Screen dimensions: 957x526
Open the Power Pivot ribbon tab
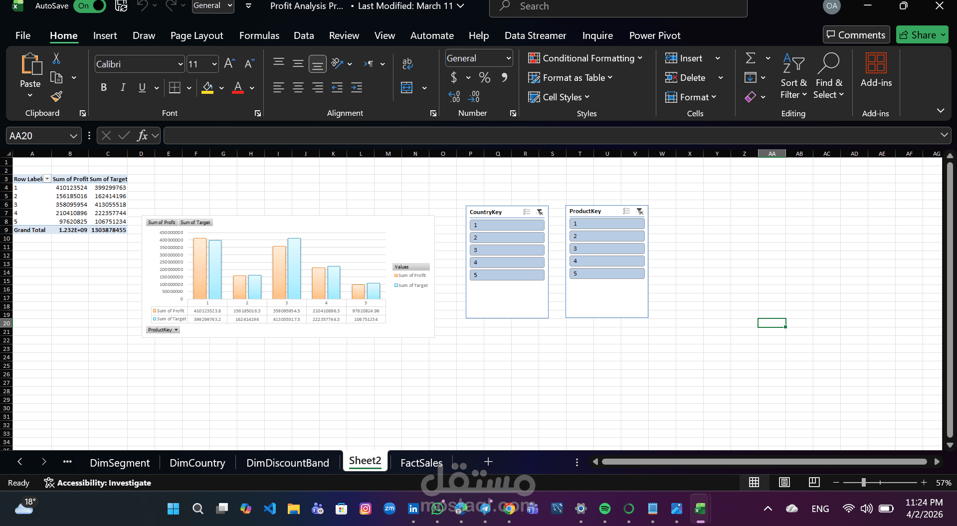point(654,35)
